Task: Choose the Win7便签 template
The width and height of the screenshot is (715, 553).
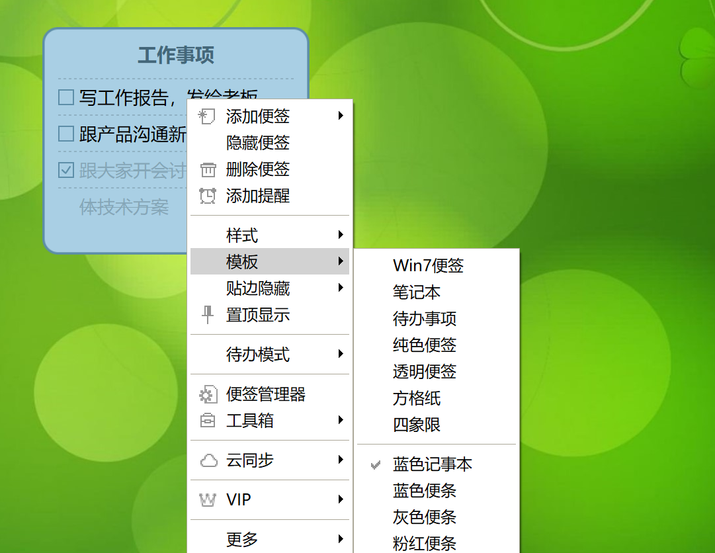Action: click(429, 265)
